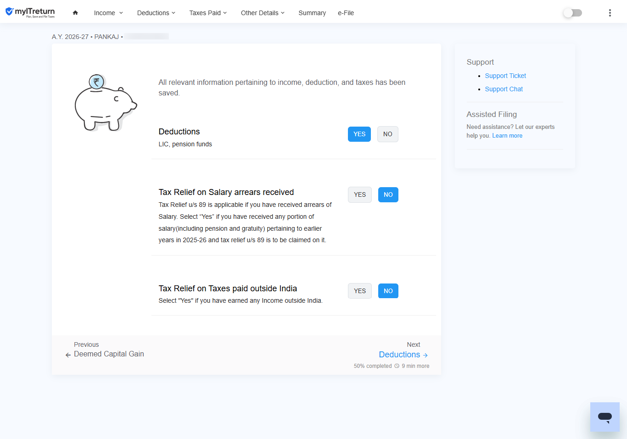Click the '9 min more' text
This screenshot has width=627, height=439.
coord(415,366)
